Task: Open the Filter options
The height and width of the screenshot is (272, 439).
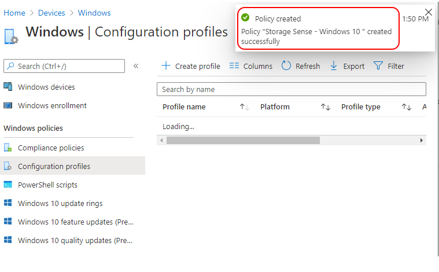Action: coord(396,66)
